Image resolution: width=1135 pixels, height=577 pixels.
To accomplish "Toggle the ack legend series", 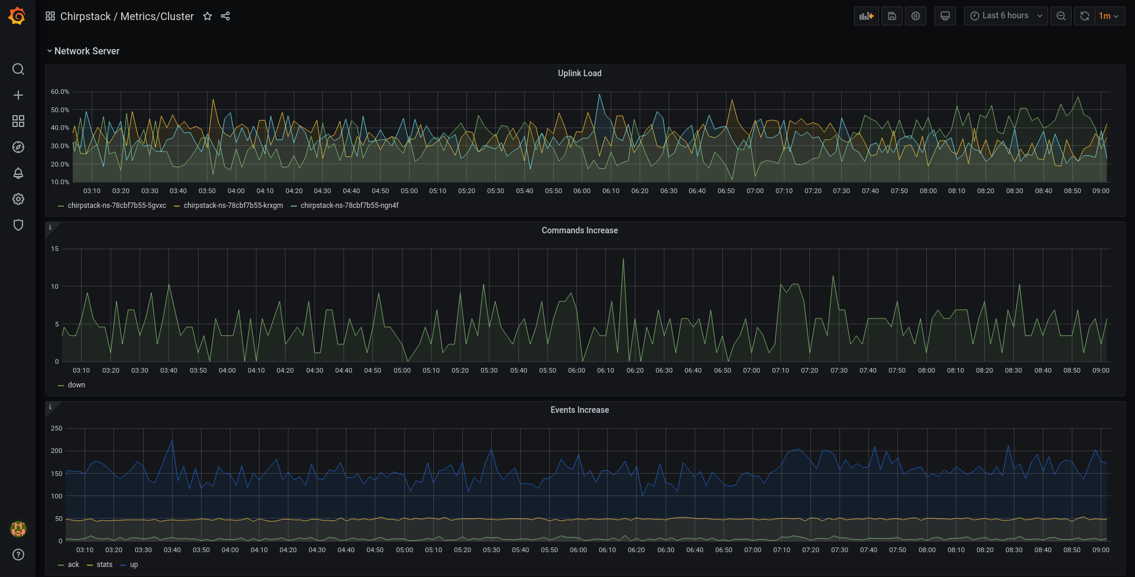I will [73, 565].
